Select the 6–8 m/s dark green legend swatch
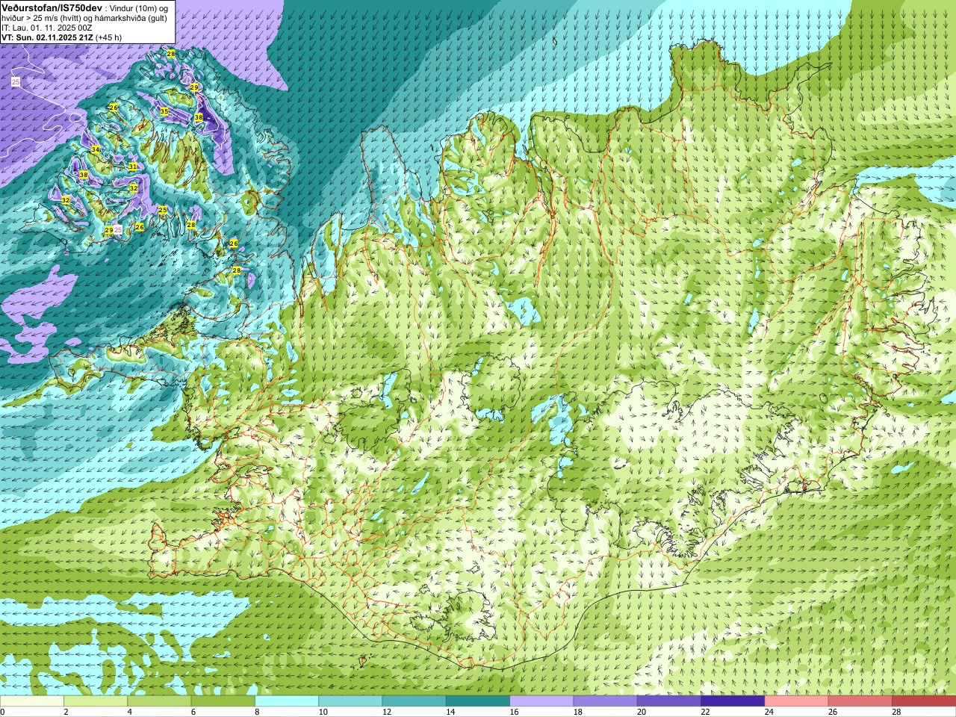 pyautogui.click(x=223, y=701)
